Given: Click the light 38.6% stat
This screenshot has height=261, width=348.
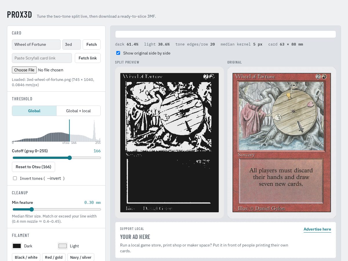Looking at the screenshot, I should point(157,44).
